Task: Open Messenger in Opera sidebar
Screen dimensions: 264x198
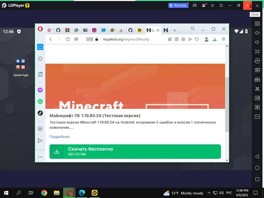Action: pyautogui.click(x=40, y=90)
